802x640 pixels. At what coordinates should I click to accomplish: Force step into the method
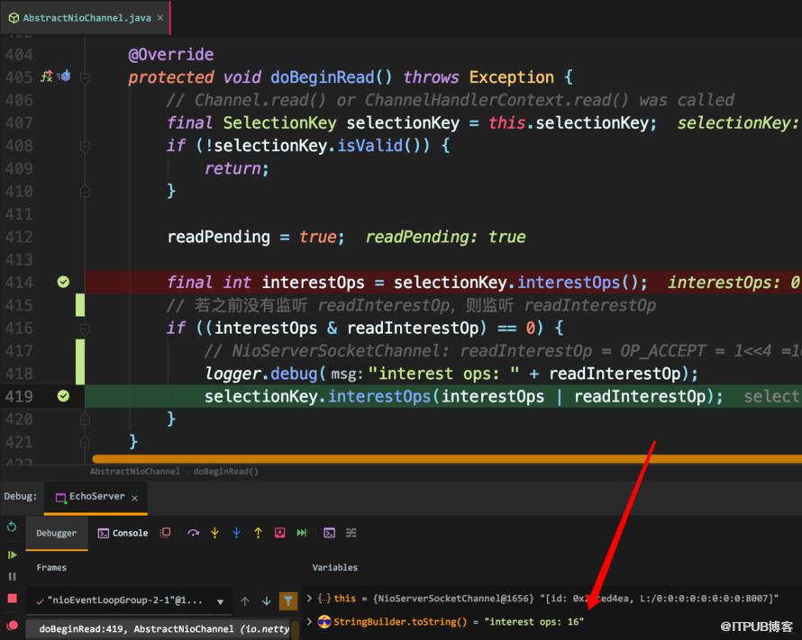[236, 533]
